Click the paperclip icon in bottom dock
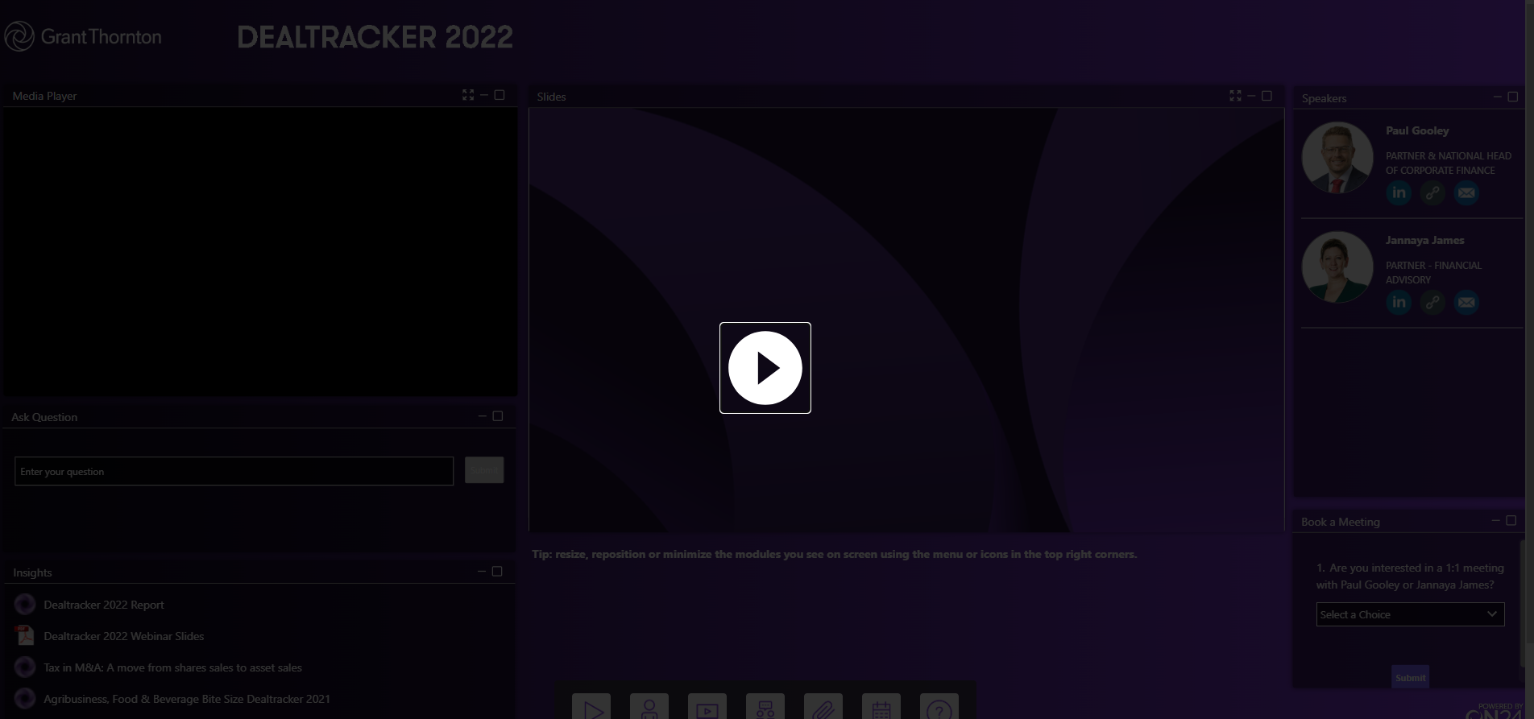1534x719 pixels. click(x=823, y=708)
